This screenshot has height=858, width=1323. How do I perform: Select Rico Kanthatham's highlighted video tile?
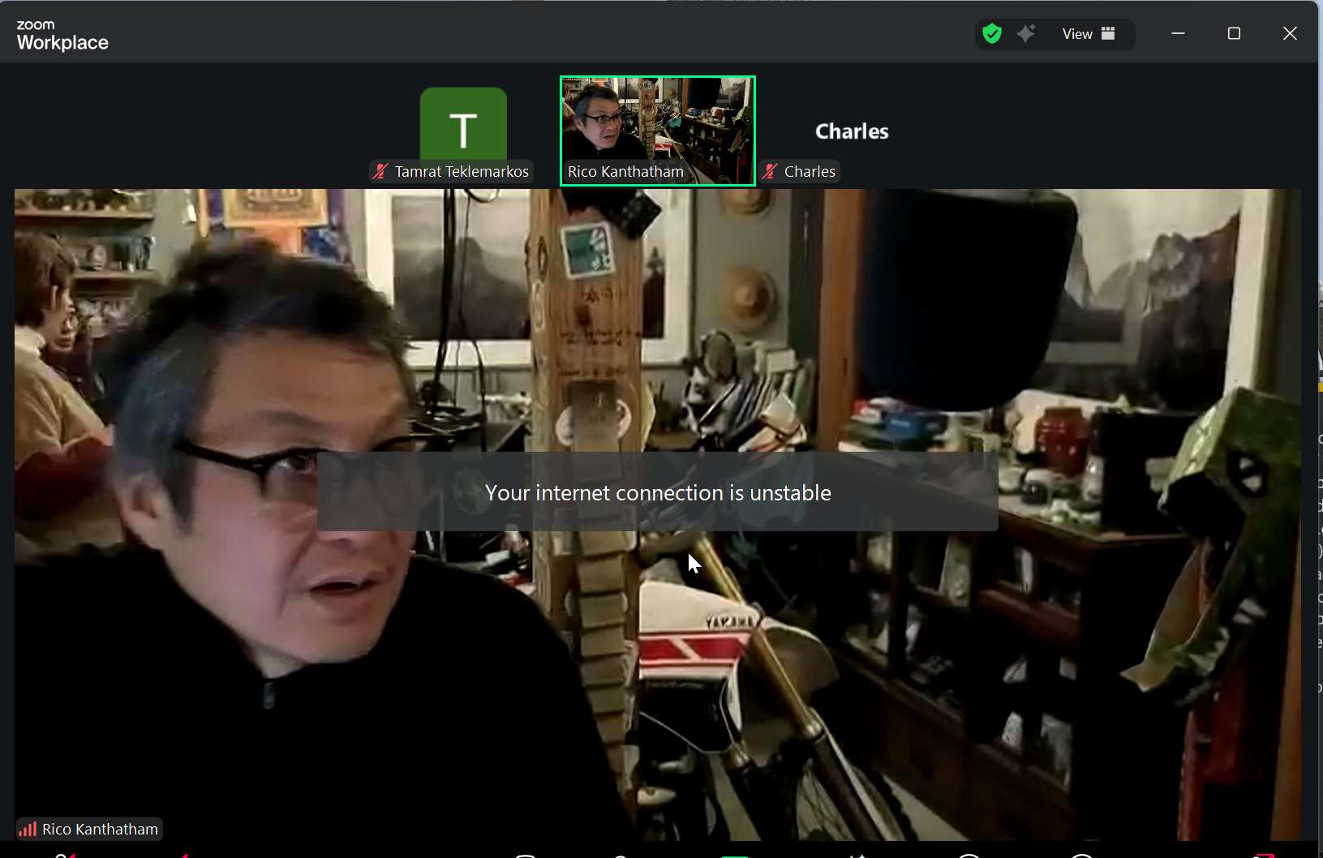point(657,130)
